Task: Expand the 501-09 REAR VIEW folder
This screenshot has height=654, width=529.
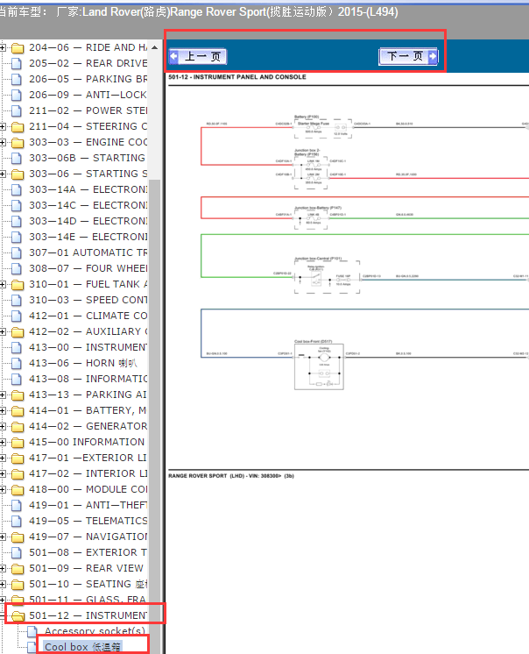Action: coord(3,568)
